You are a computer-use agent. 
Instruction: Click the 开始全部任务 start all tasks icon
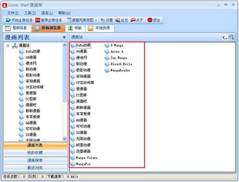(x=8, y=20)
